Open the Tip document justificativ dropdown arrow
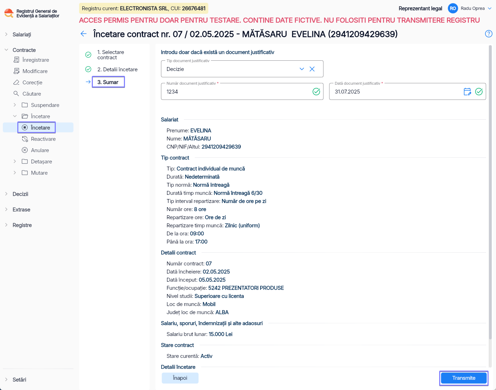The image size is (496, 390). pos(302,69)
